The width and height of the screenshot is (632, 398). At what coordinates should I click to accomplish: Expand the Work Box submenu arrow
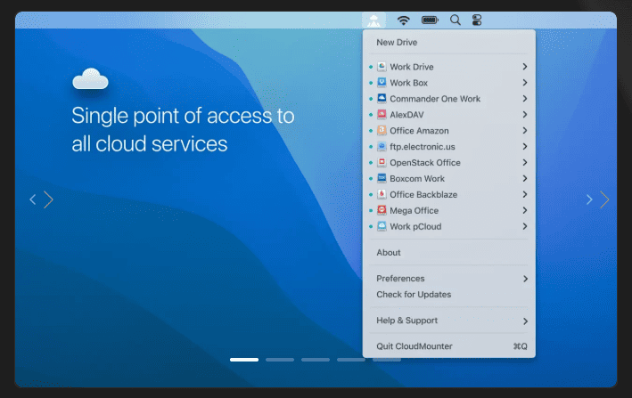click(x=525, y=83)
